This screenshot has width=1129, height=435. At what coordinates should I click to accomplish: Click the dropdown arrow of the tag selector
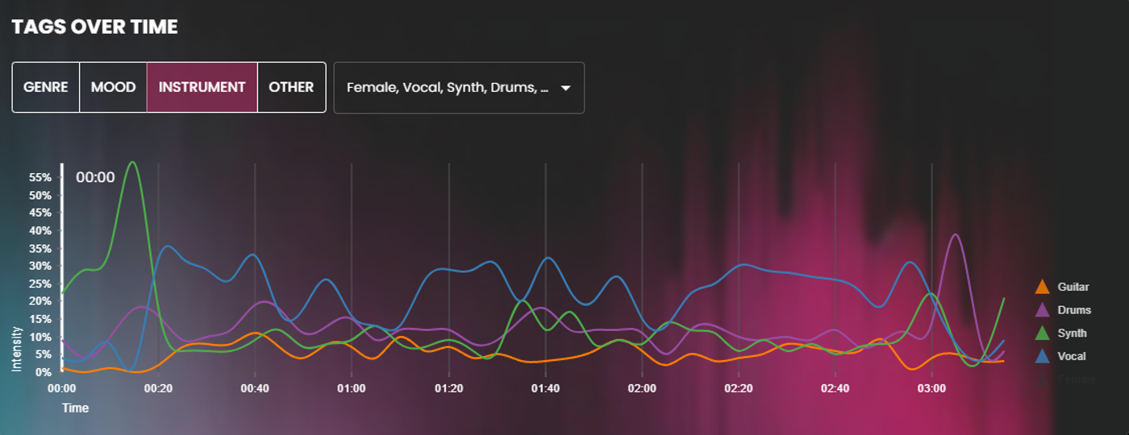[565, 88]
